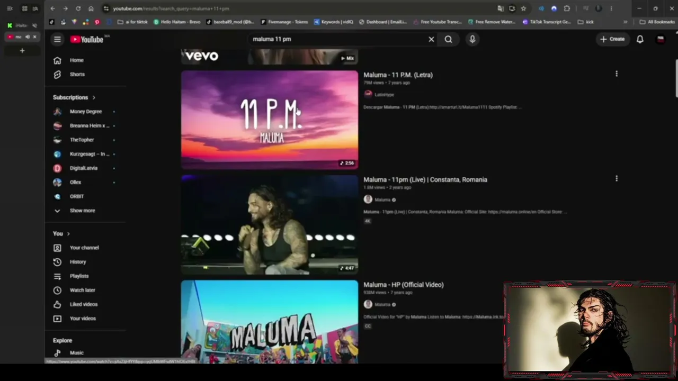Go back in browser history
This screenshot has height=381, width=678.
52,8
